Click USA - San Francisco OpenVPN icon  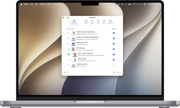[x=75, y=54]
